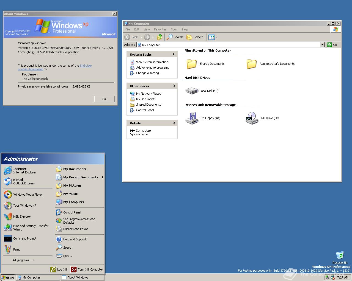The image size is (352, 281).
Task: Open the File menu
Action: [x=128, y=29]
